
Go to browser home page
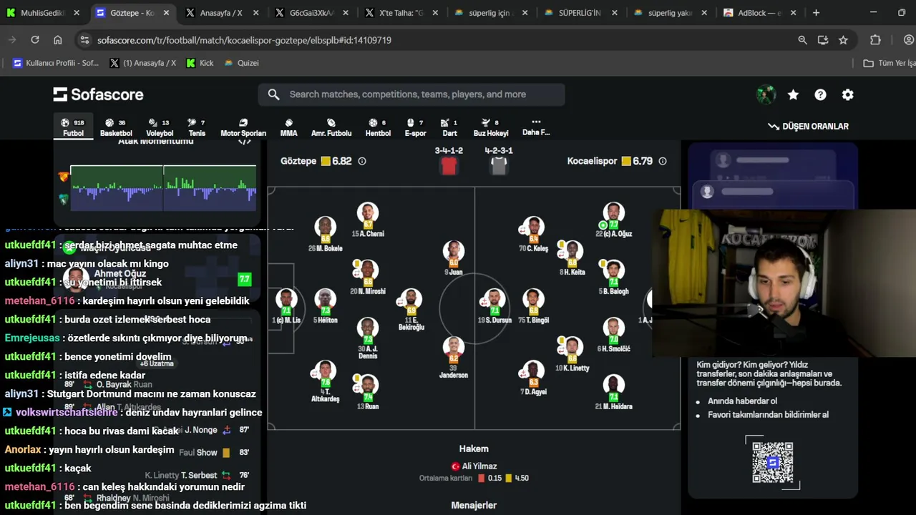coord(57,40)
